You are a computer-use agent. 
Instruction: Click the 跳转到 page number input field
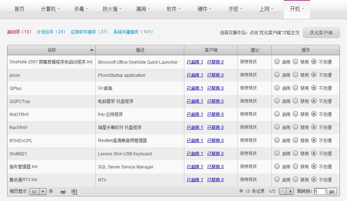[320, 191]
